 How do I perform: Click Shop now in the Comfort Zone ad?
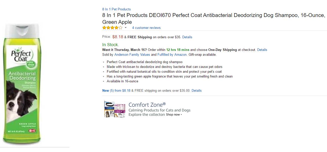tap(174, 115)
